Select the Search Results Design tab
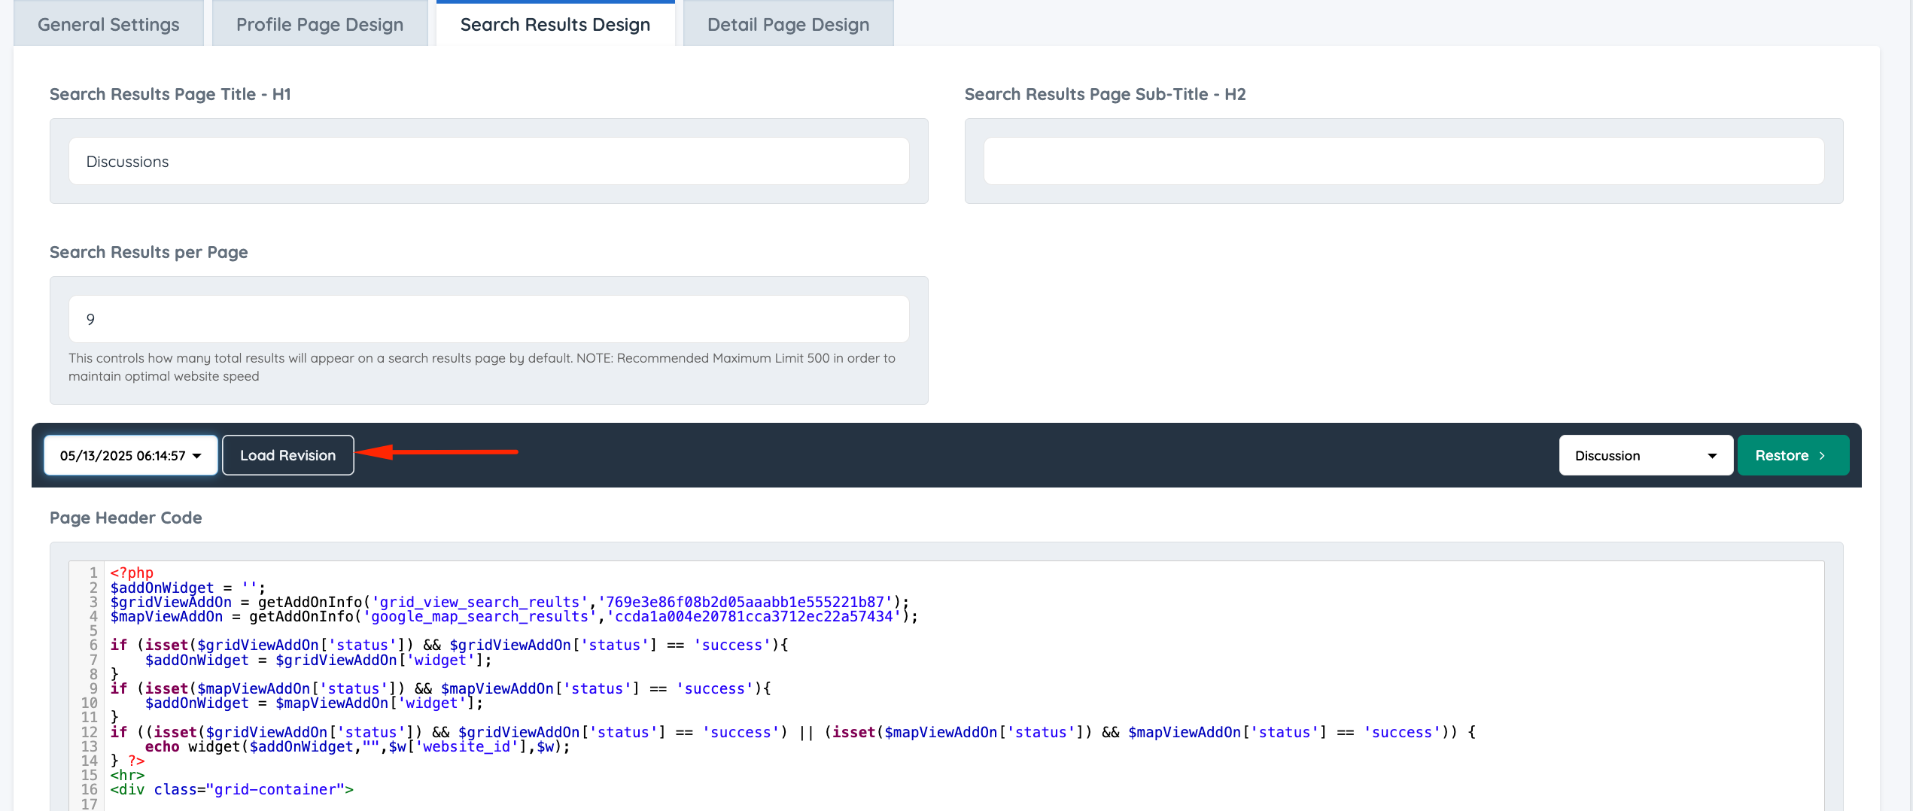Screen dimensions: 1913x811 [555, 24]
